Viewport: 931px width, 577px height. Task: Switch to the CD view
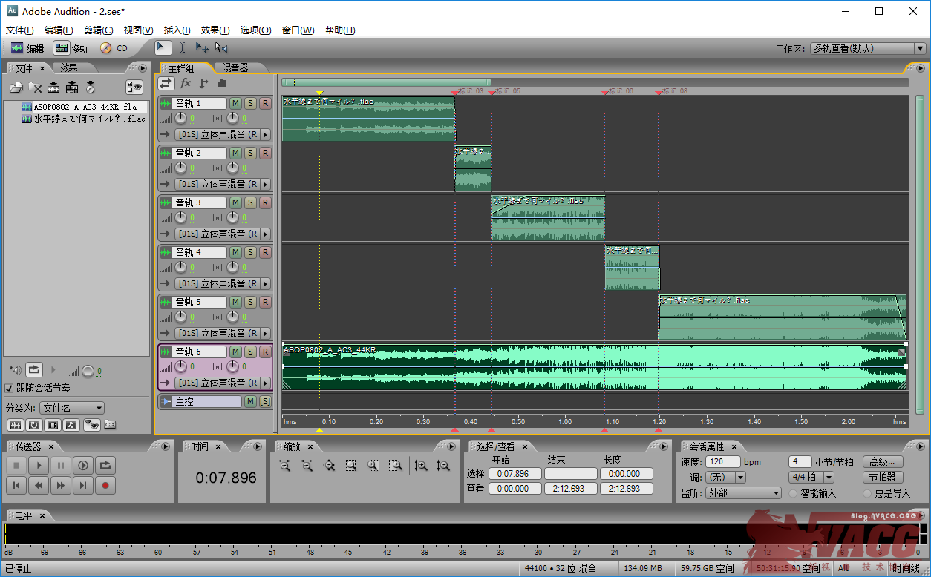(x=114, y=48)
